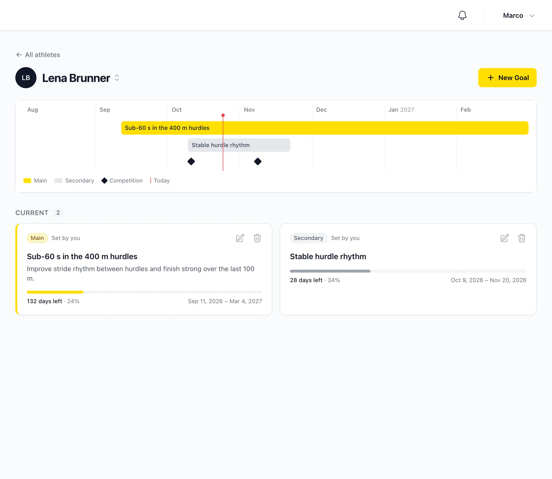552x479 pixels.
Task: Click the Main goal progress bar at 24%
Action: point(144,292)
